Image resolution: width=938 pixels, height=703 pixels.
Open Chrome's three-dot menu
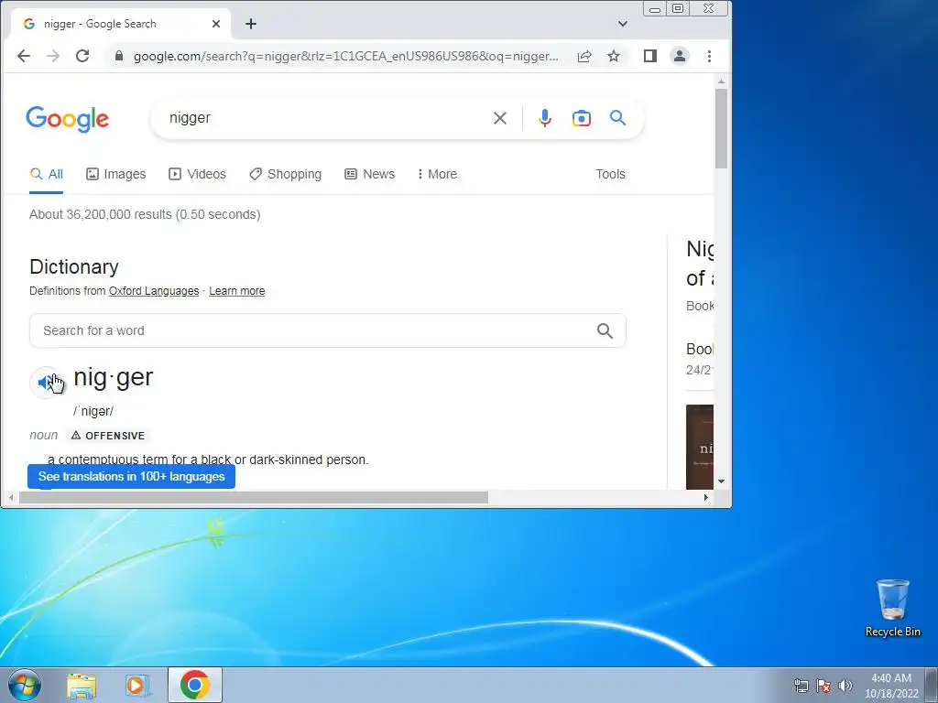click(710, 56)
